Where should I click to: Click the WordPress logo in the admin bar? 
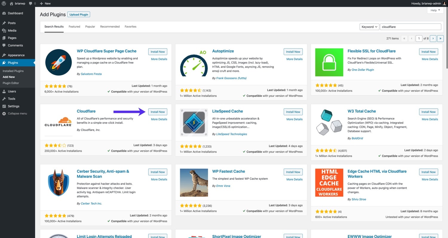(4, 3)
